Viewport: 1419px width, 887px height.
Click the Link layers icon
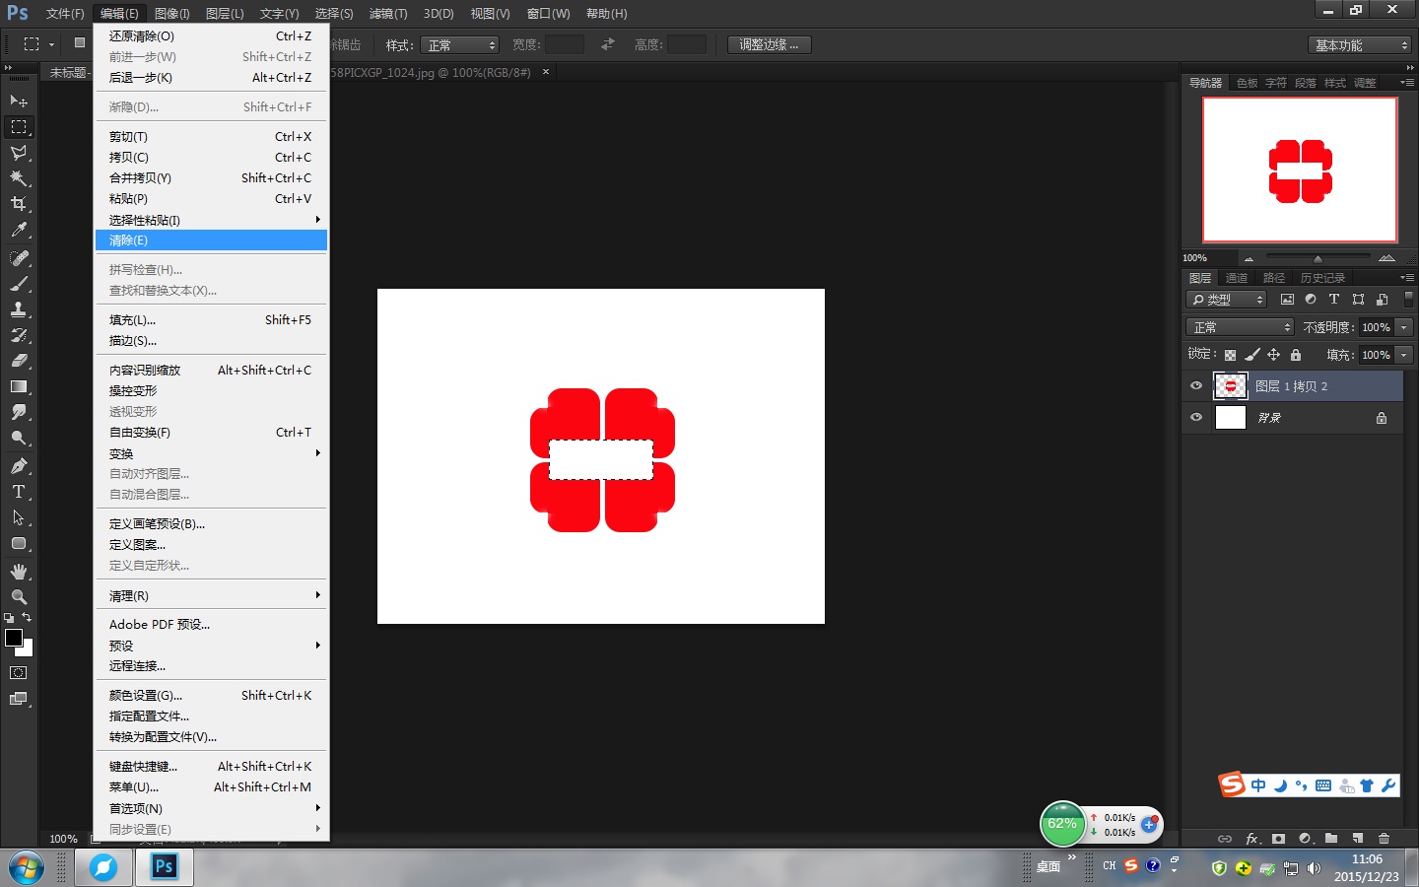coord(1225,839)
